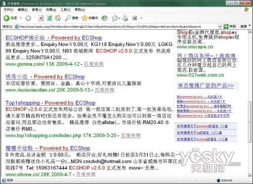
Task: Expand the Mail button dropdown arrow
Action: (119, 18)
